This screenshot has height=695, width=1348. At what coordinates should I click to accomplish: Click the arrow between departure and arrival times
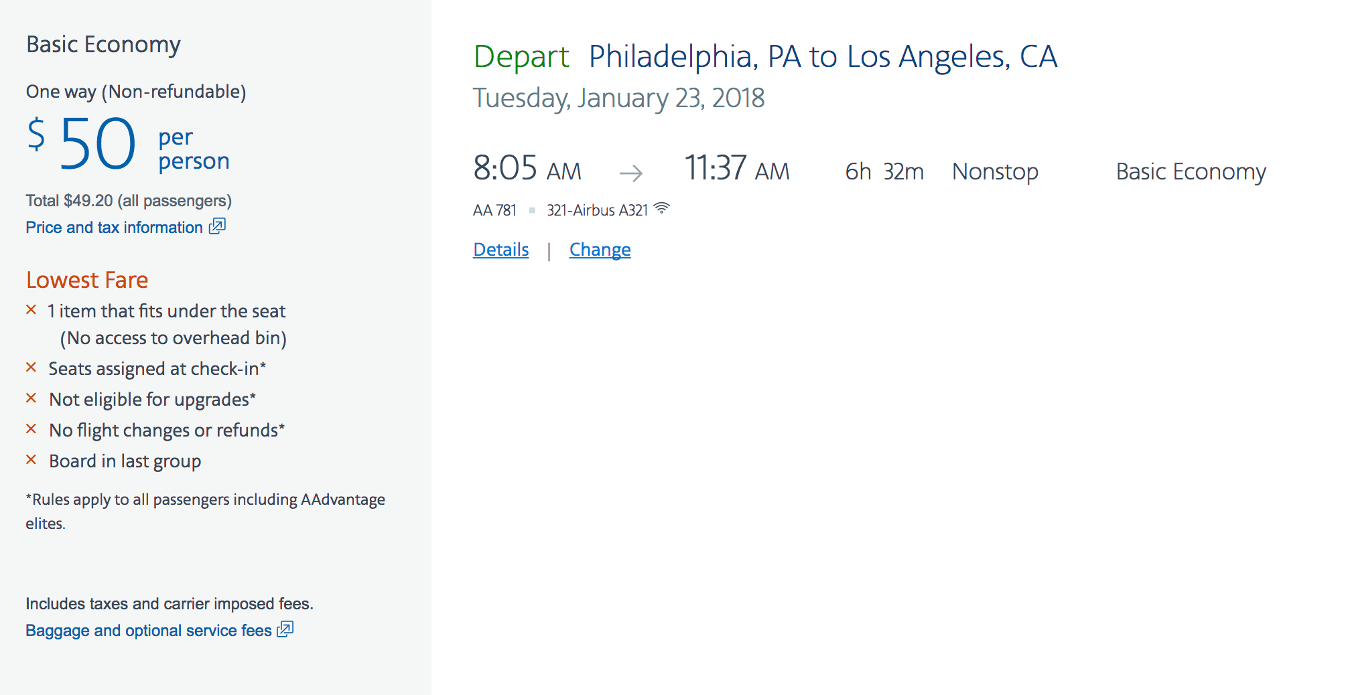coord(630,173)
